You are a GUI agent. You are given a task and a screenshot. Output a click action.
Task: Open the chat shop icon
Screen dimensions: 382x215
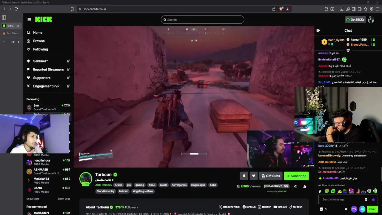pyautogui.click(x=321, y=209)
